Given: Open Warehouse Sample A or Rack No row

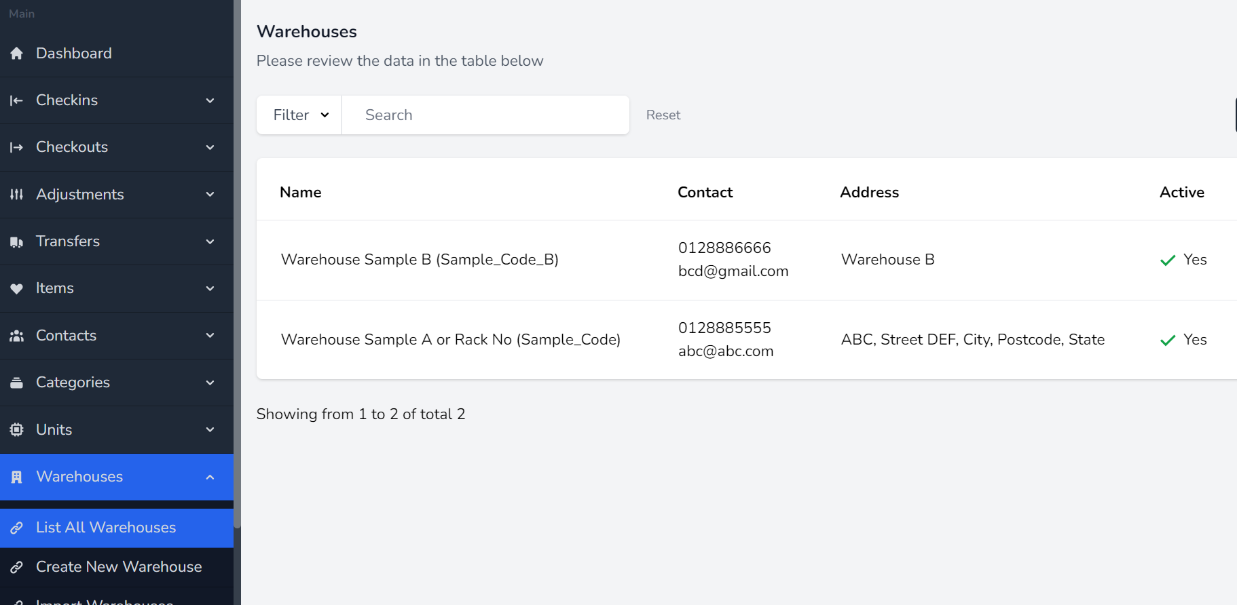Looking at the screenshot, I should coord(450,340).
